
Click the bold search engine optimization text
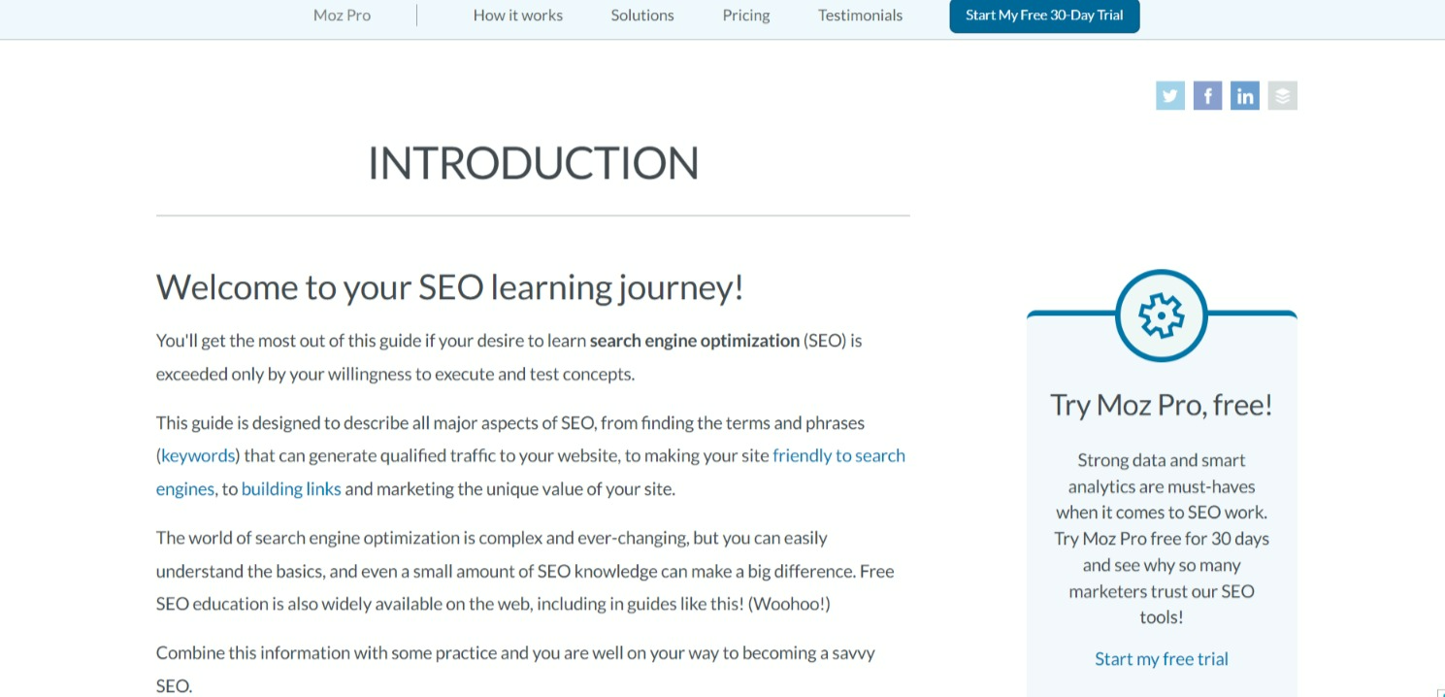[694, 341]
